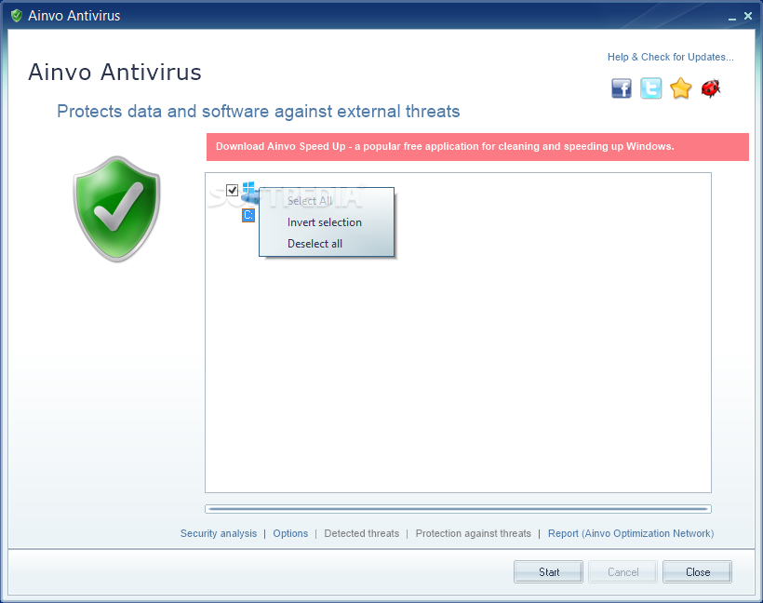763x603 pixels.
Task: Close window with title bar X
Action: point(748,16)
